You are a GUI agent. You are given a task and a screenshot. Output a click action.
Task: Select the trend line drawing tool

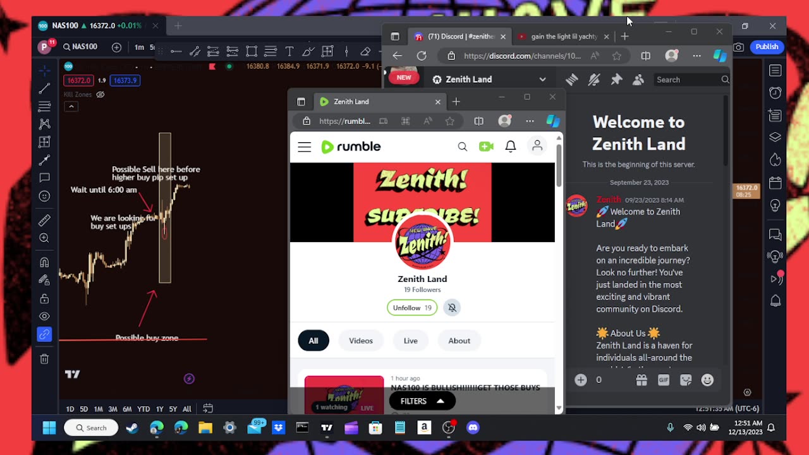click(x=44, y=88)
